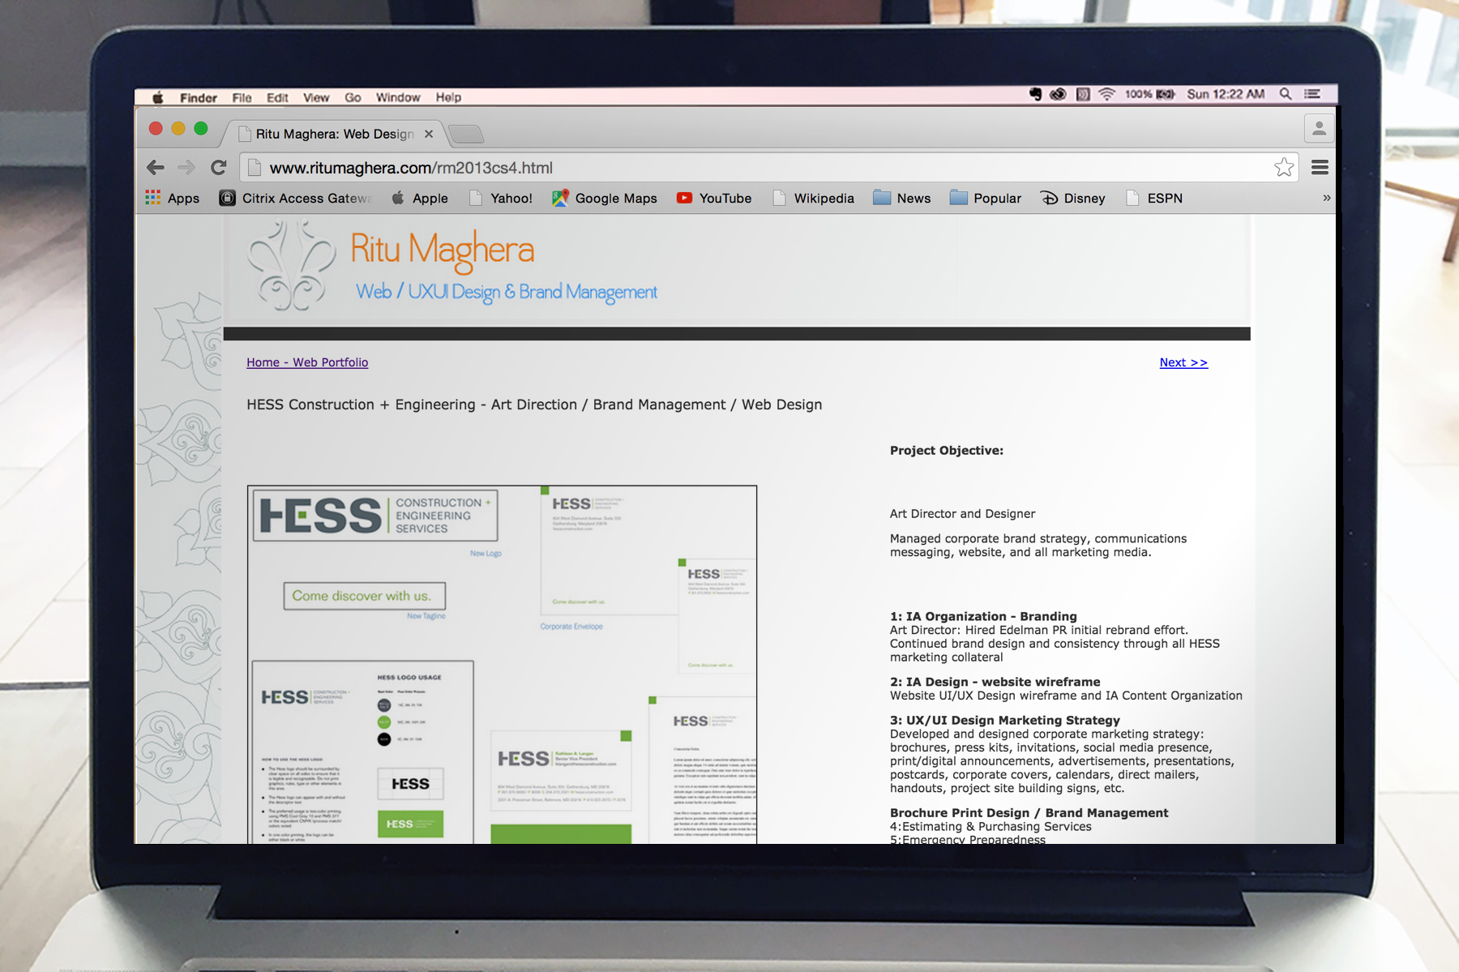1459x972 pixels.
Task: Open the Wikipedia bookmark
Action: [x=814, y=198]
